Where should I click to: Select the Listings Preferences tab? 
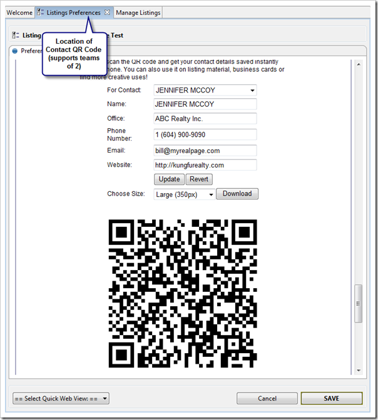(73, 12)
